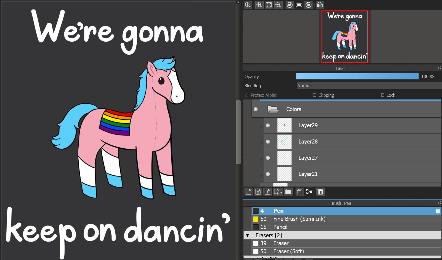442x260 pixels.
Task: Select the Fine Brush (Sumi Ink)
Action: [x=299, y=219]
